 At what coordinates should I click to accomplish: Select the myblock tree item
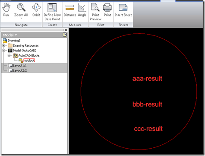pyautogui.click(x=29, y=60)
